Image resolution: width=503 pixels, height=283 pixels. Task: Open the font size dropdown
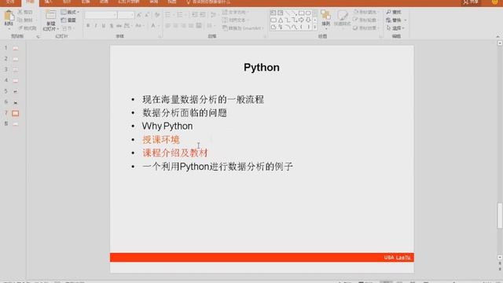(x=132, y=15)
